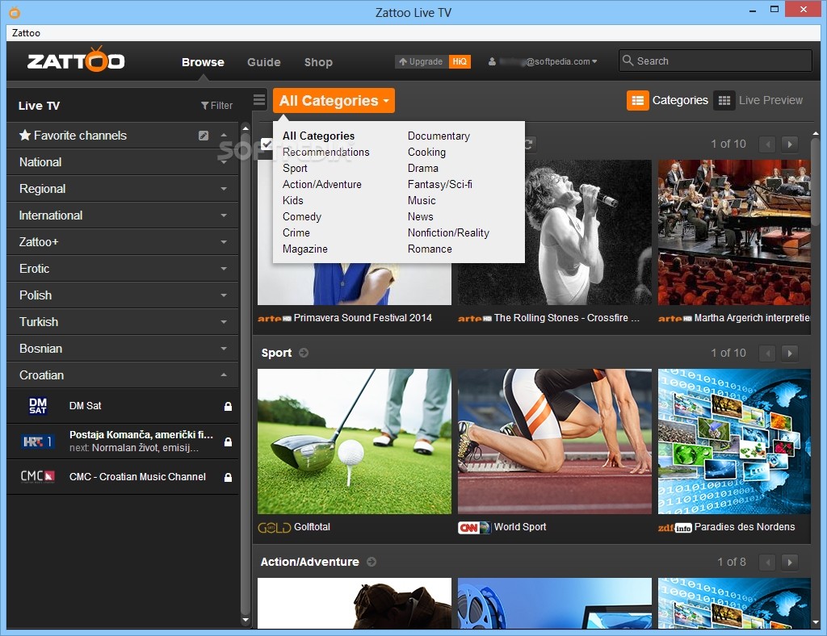This screenshot has height=636, width=827.
Task: Click the Upgrade button
Action: (x=422, y=61)
